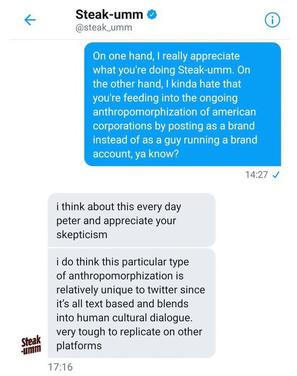Select the gray reply 'i think about this every day'
The width and height of the screenshot is (297, 376).
131,220
